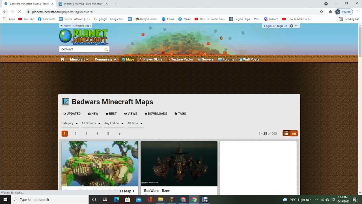Open Task View on taskbar
Viewport: 362px width, 204px height.
(x=105, y=199)
